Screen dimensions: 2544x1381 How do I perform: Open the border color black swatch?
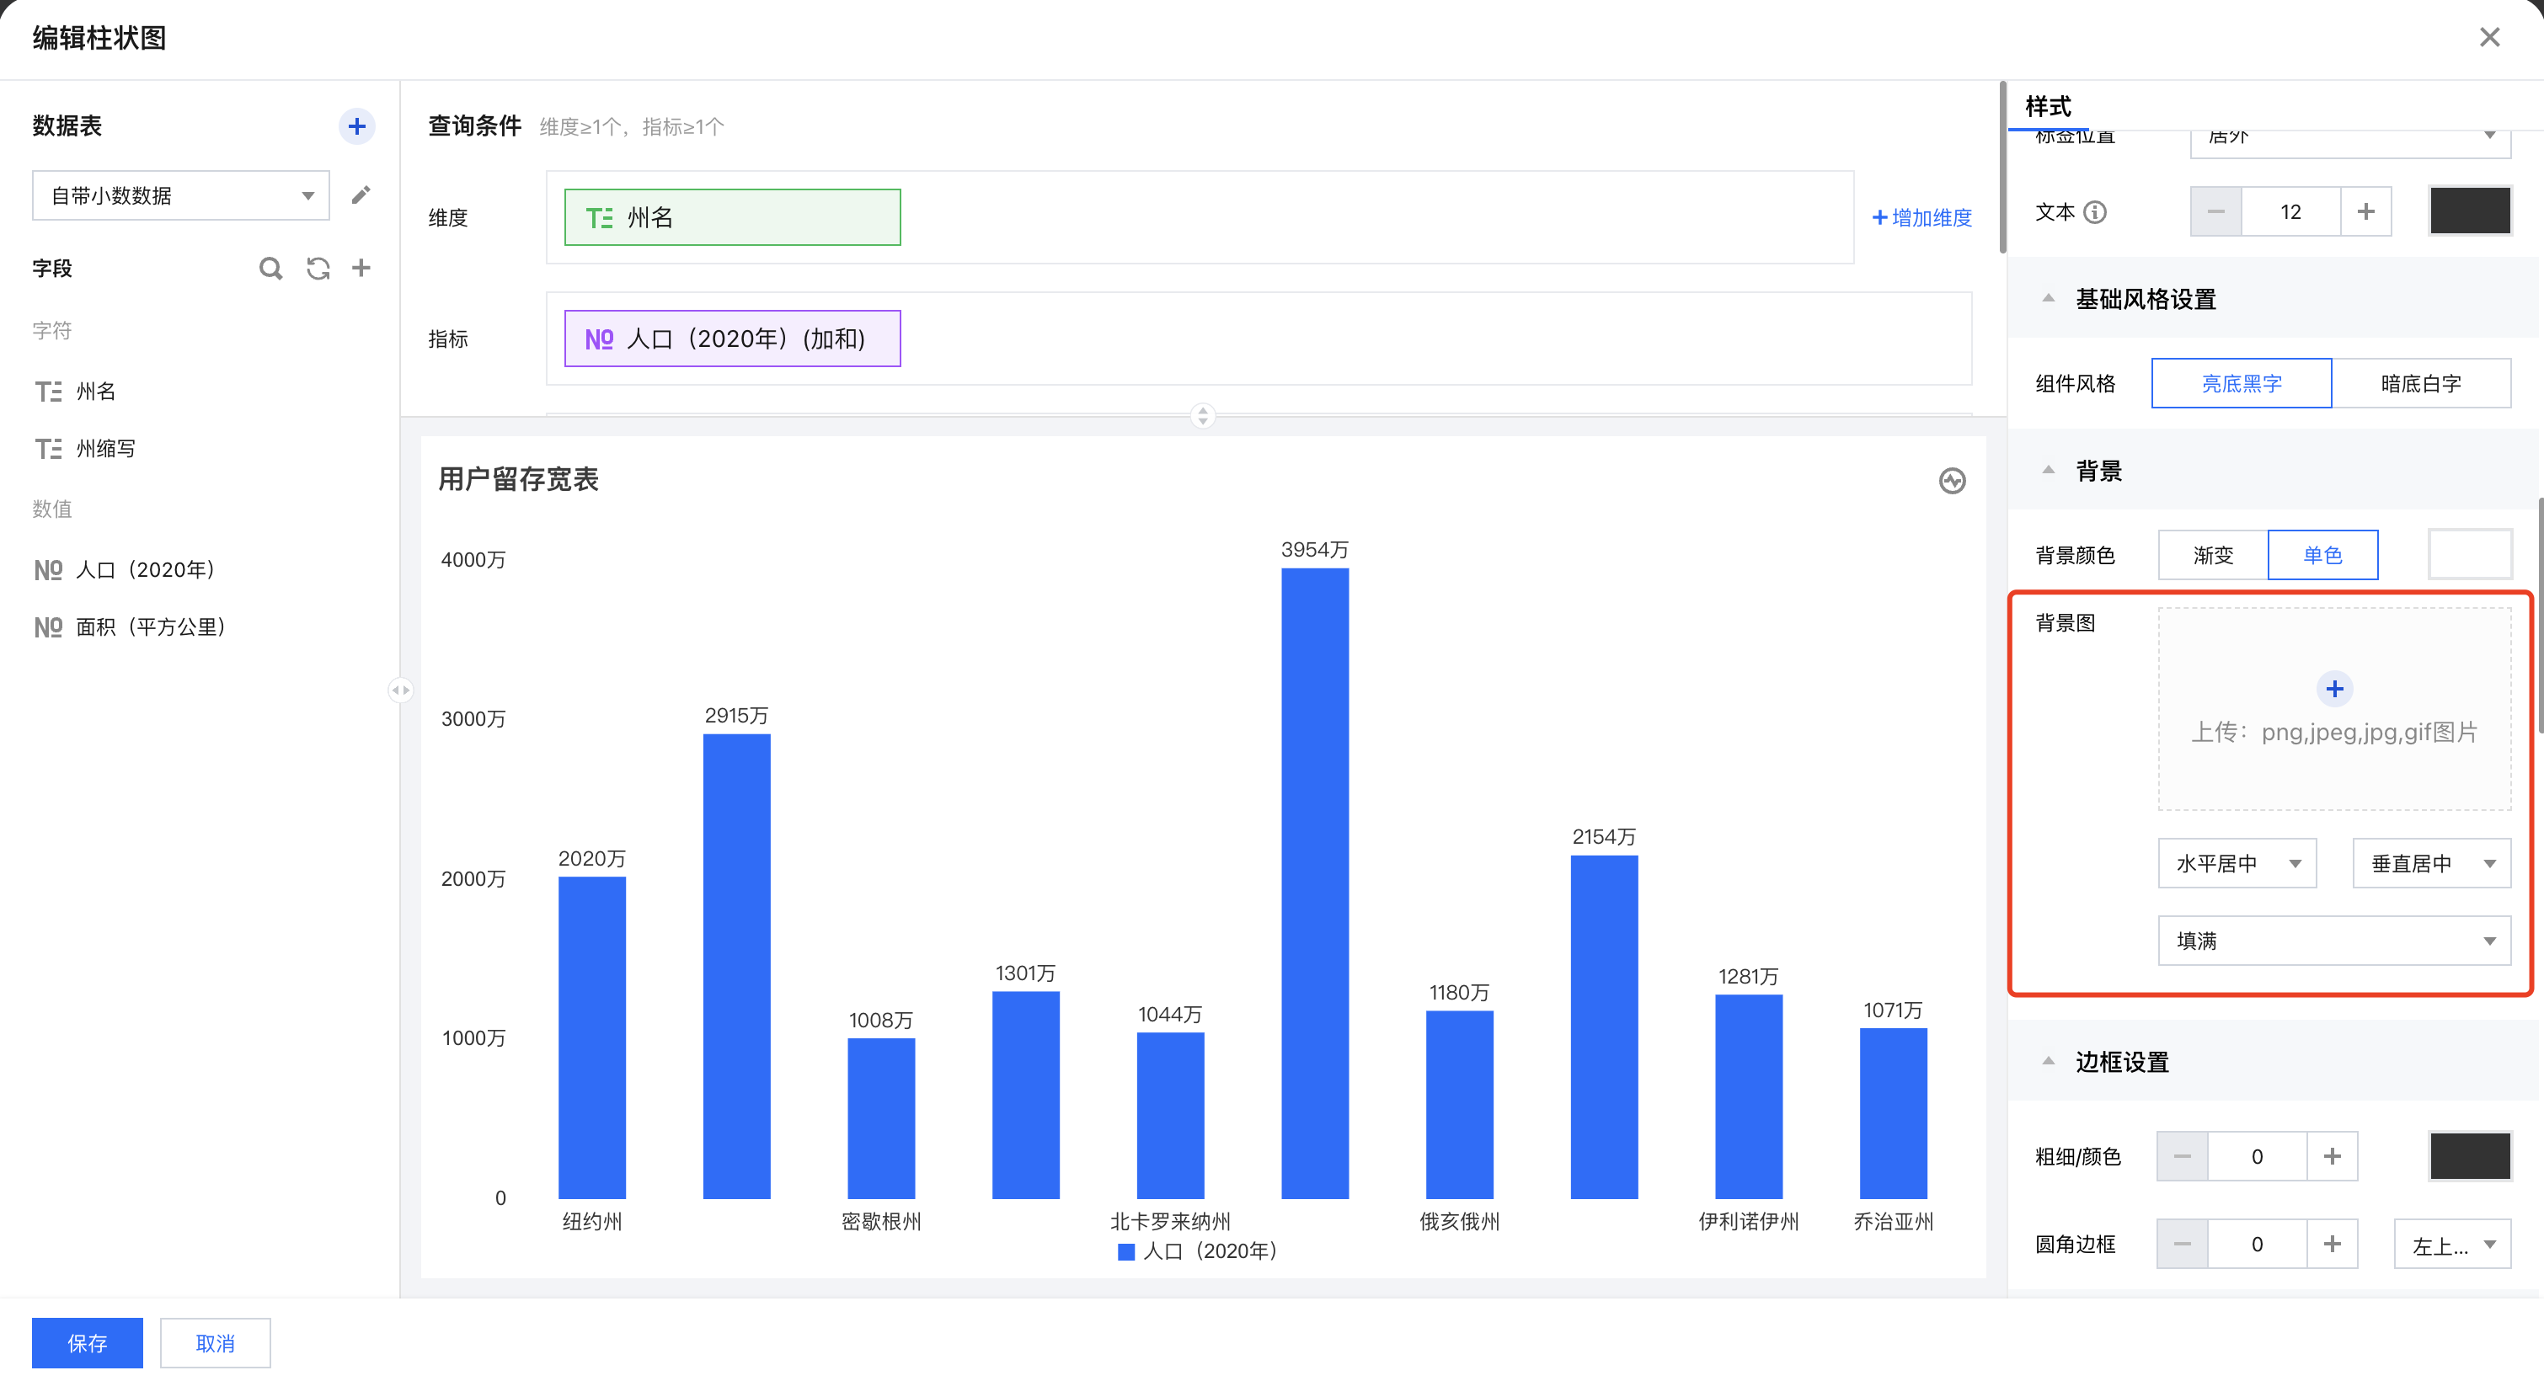tap(2469, 1156)
